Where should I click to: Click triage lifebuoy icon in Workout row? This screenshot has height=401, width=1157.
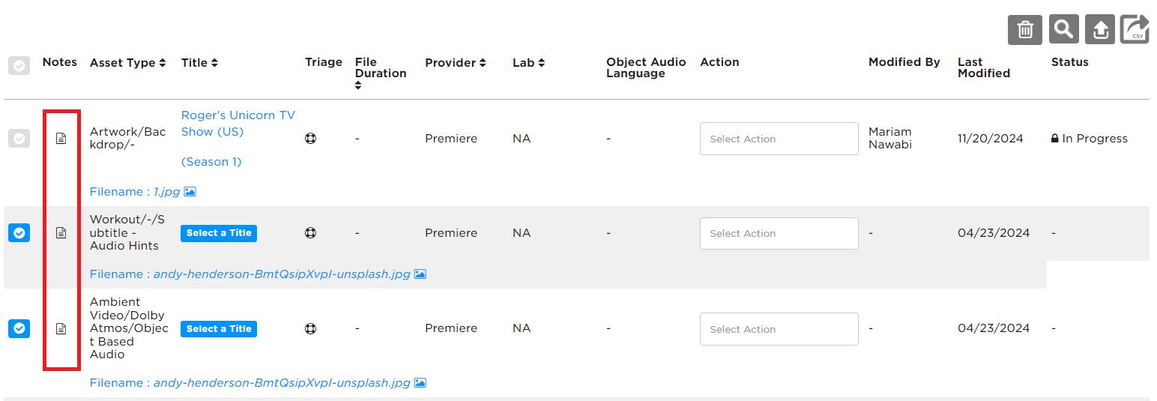coord(310,233)
